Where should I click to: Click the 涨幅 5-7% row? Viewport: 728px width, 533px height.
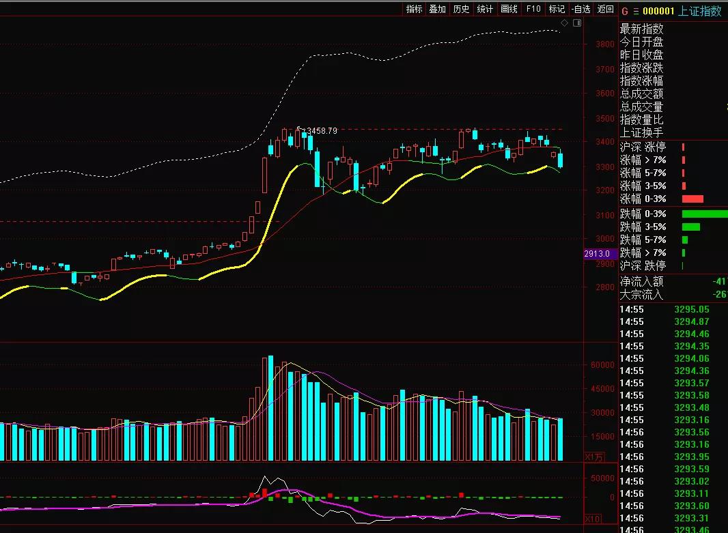coord(673,173)
